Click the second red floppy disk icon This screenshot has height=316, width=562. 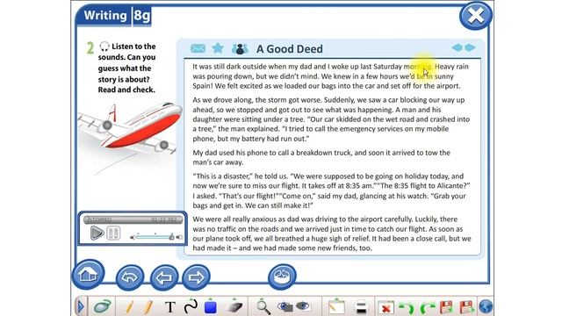[x=466, y=307]
